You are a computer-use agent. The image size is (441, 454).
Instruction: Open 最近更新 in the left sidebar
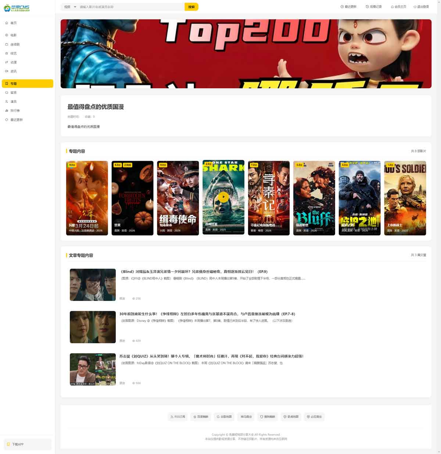28,120
